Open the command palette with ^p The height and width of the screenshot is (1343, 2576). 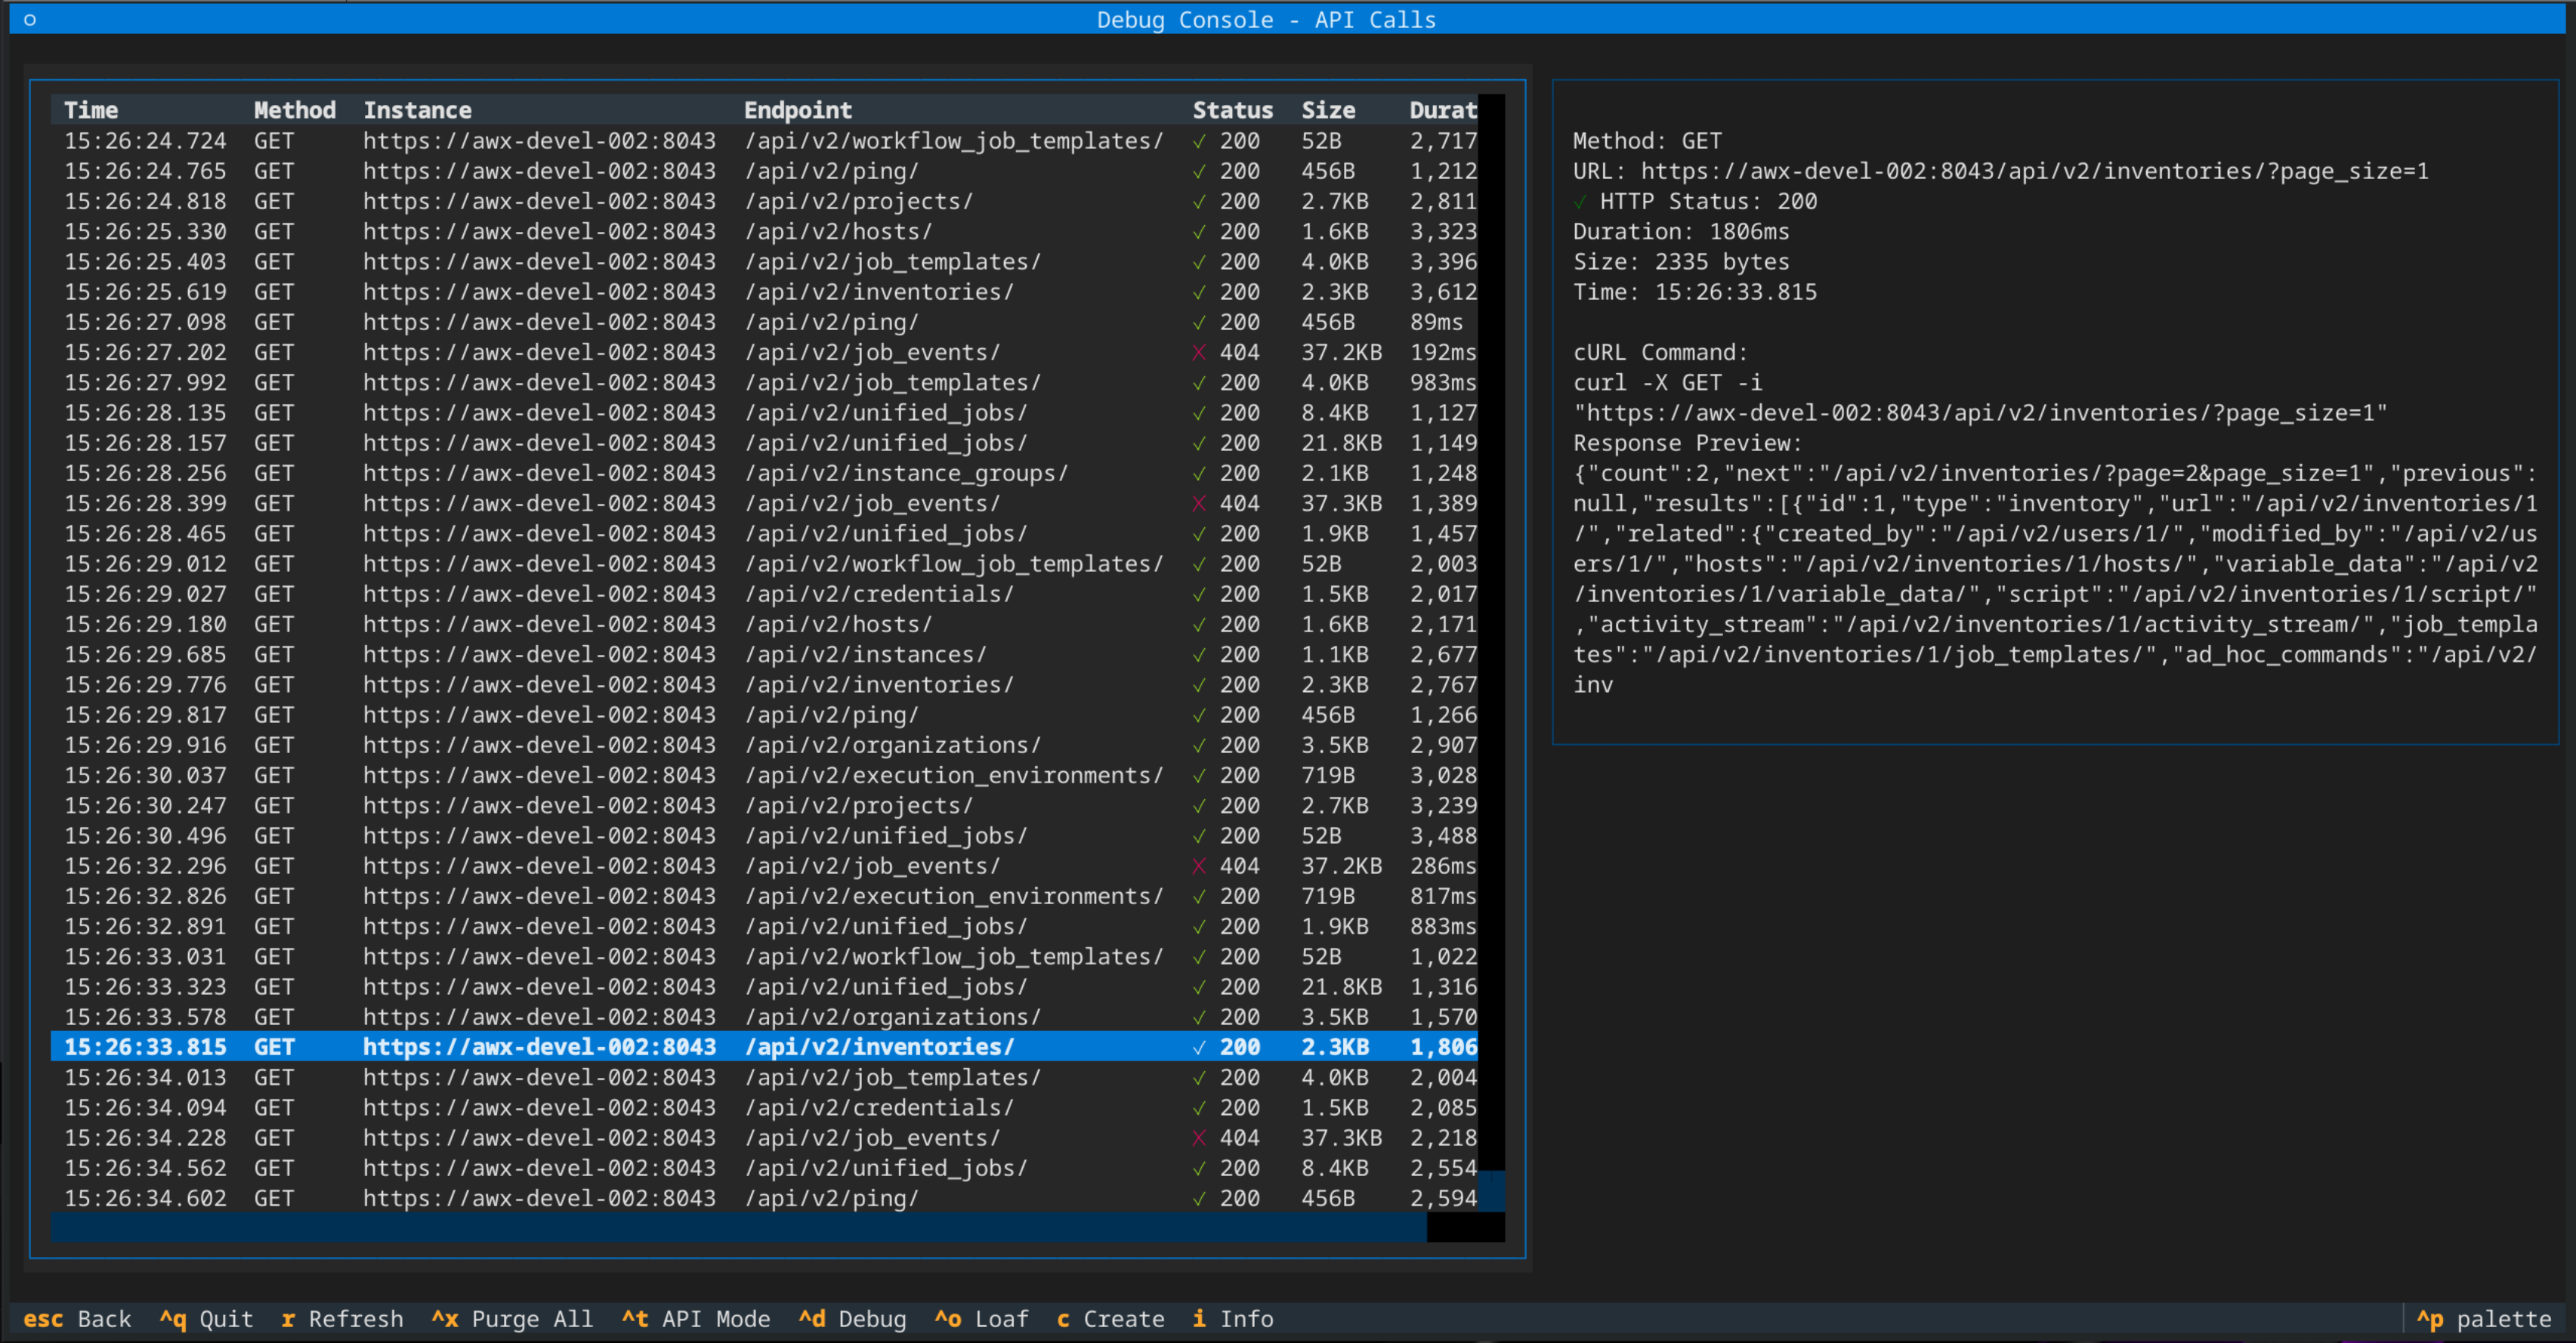(2484, 1319)
